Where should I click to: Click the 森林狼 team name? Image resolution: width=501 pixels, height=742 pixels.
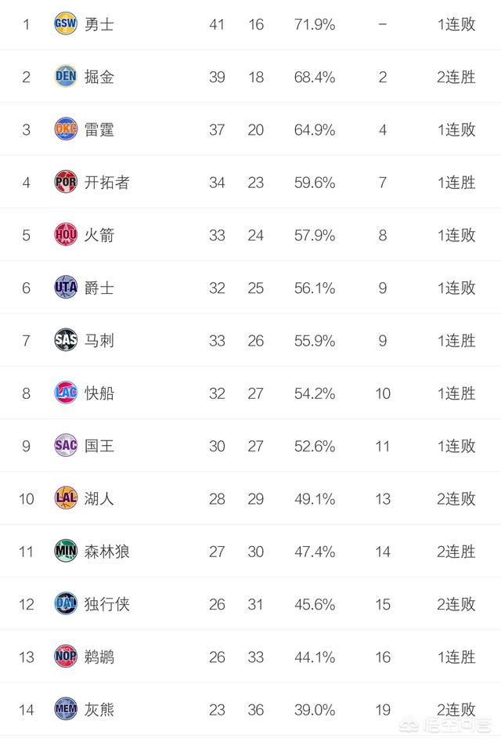[106, 552]
